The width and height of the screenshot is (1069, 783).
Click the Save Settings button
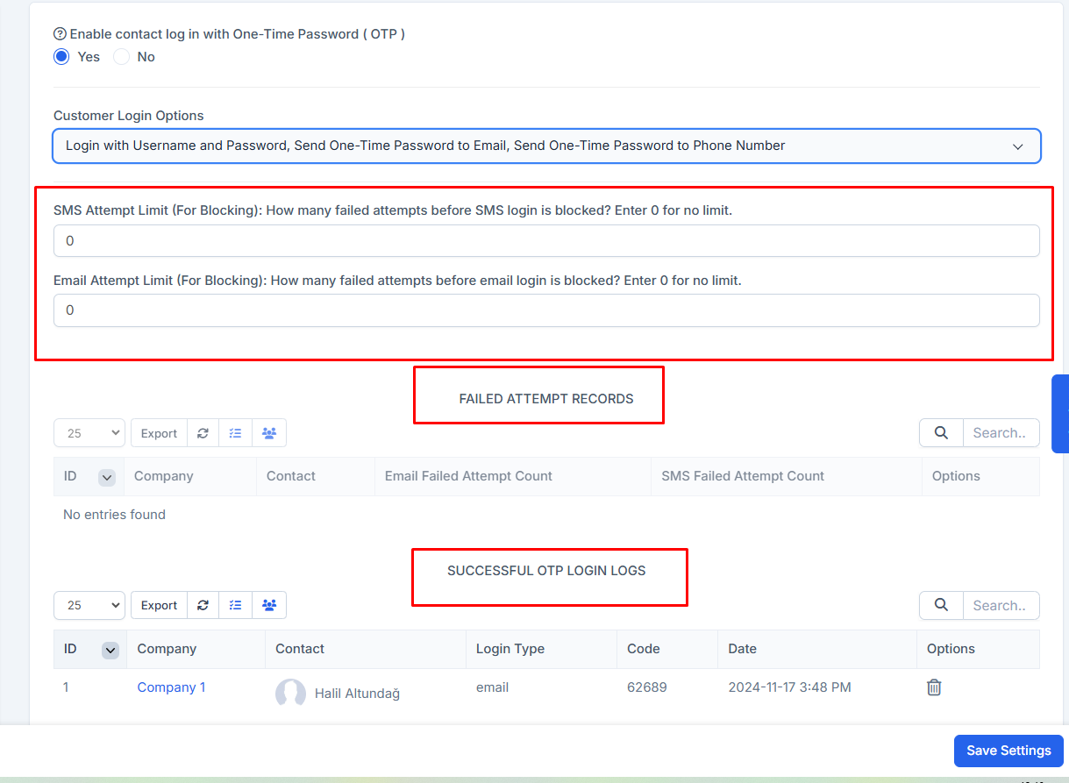click(1008, 751)
